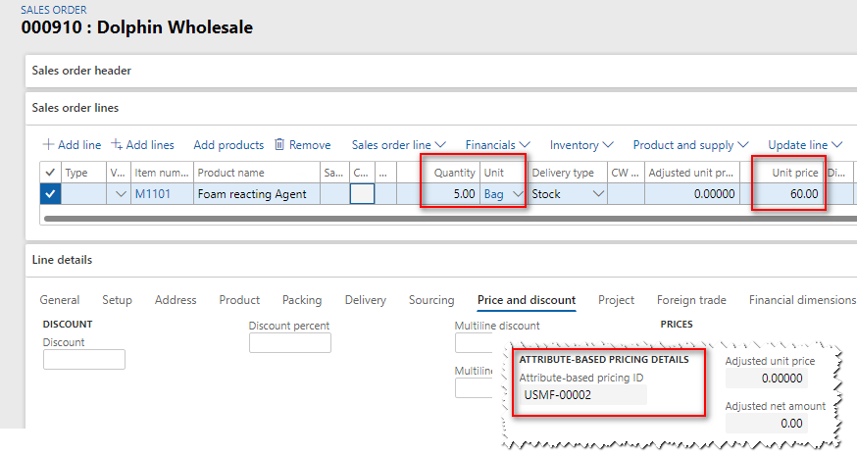The image size is (857, 456).
Task: Click the grid horizontal scrollbar
Action: coord(448,219)
